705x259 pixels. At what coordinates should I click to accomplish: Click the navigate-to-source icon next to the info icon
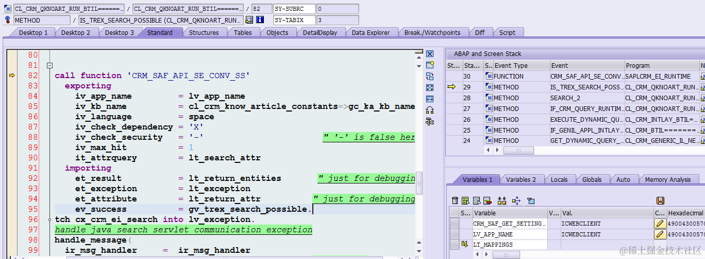tap(249, 20)
